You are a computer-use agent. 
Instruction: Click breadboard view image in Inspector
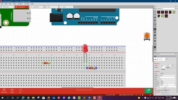[x=156, y=59]
